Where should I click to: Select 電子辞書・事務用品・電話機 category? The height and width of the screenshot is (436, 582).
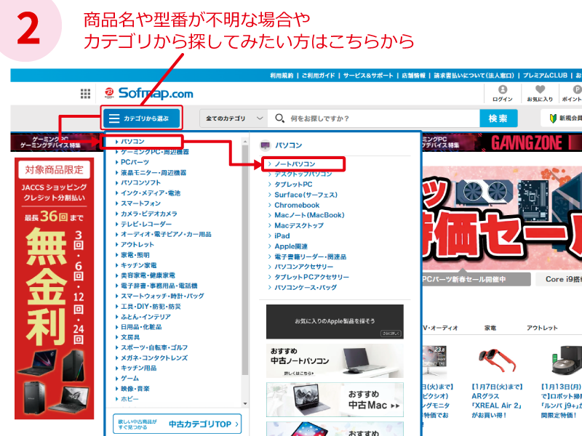click(x=159, y=286)
